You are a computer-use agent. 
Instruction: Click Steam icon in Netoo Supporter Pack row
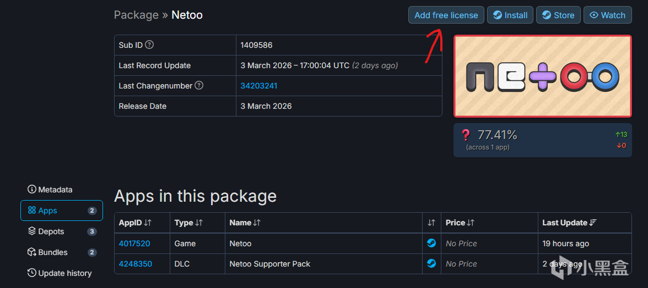[x=431, y=264]
